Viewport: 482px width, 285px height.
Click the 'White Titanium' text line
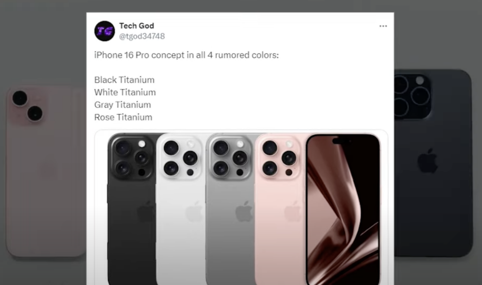(x=125, y=92)
